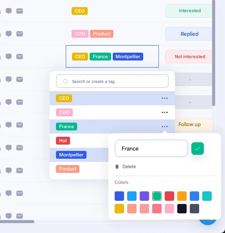This screenshot has width=225, height=233.
Task: Toggle the Montpellier tag in the list
Action: click(71, 155)
